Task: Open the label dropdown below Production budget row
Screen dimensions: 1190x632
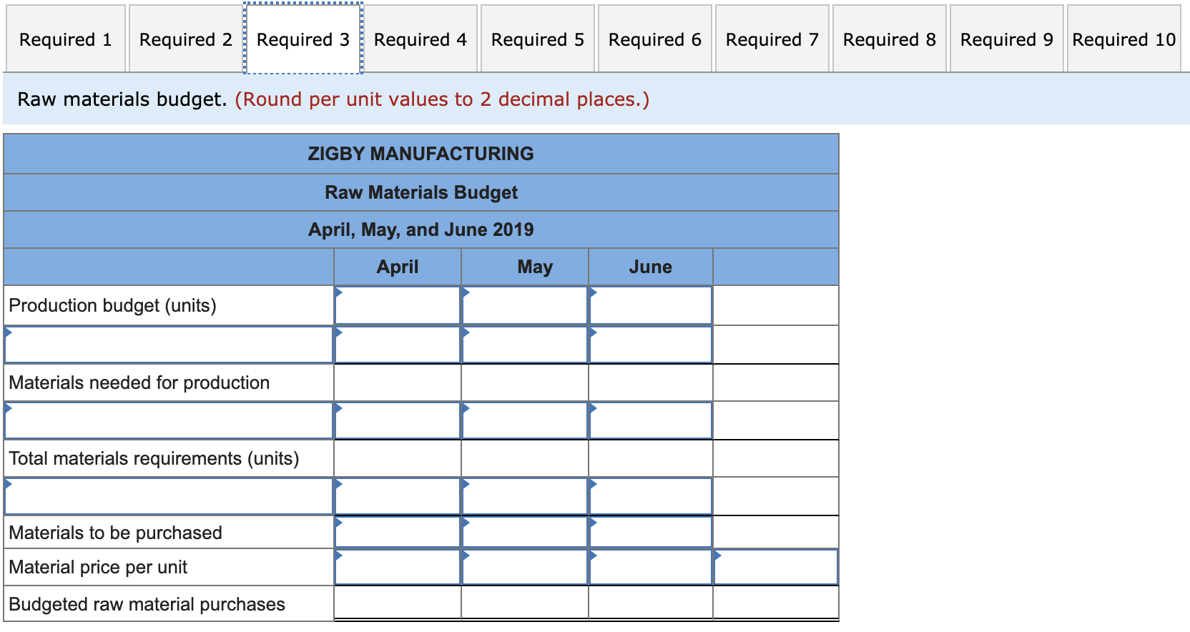Action: pos(168,344)
